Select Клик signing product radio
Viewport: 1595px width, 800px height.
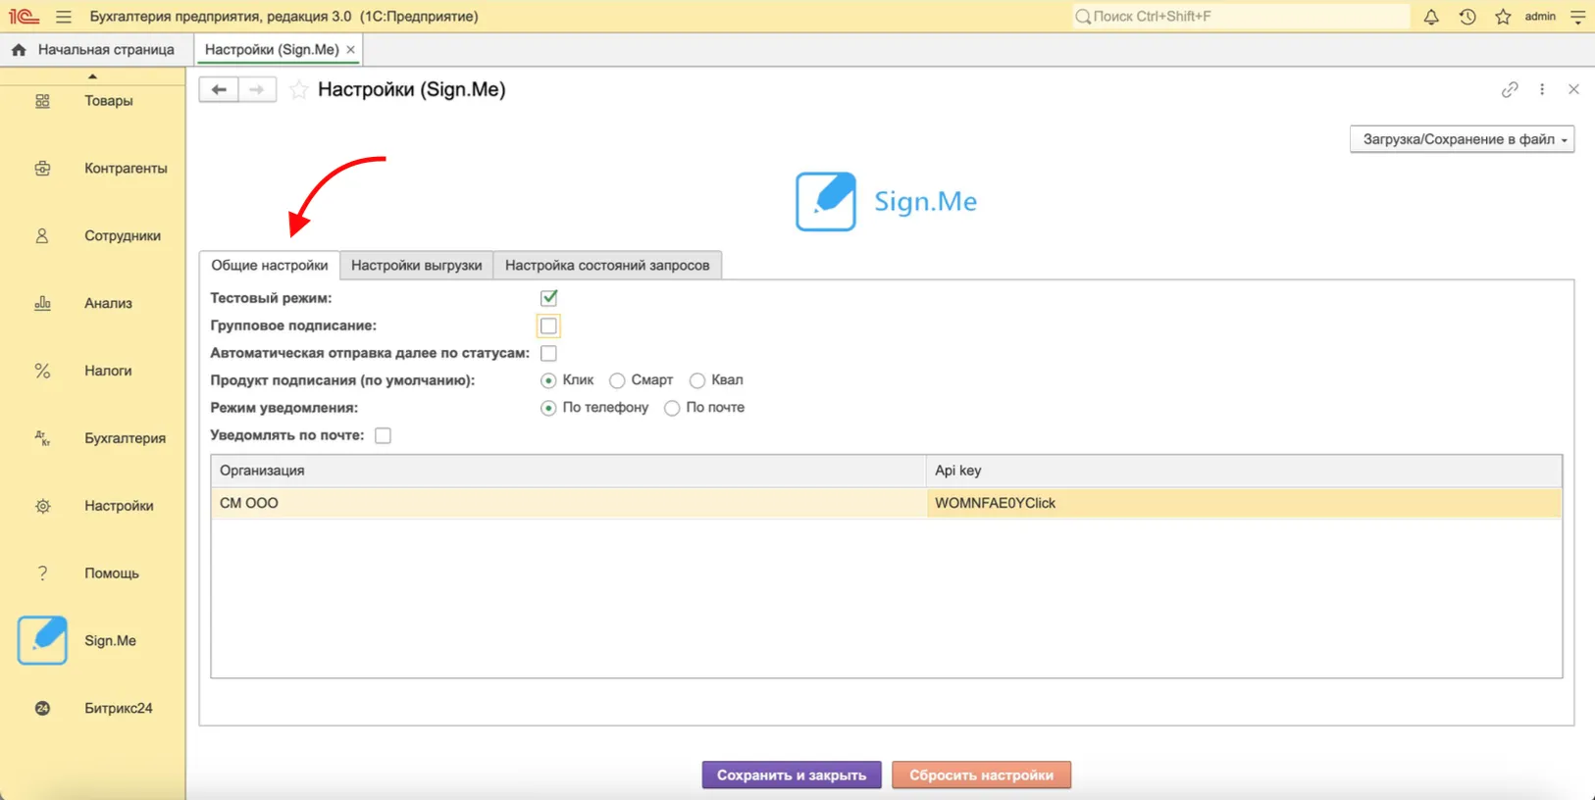[x=548, y=380]
